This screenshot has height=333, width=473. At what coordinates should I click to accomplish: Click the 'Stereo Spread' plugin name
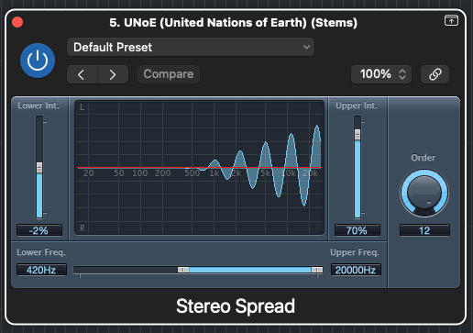pos(236,306)
